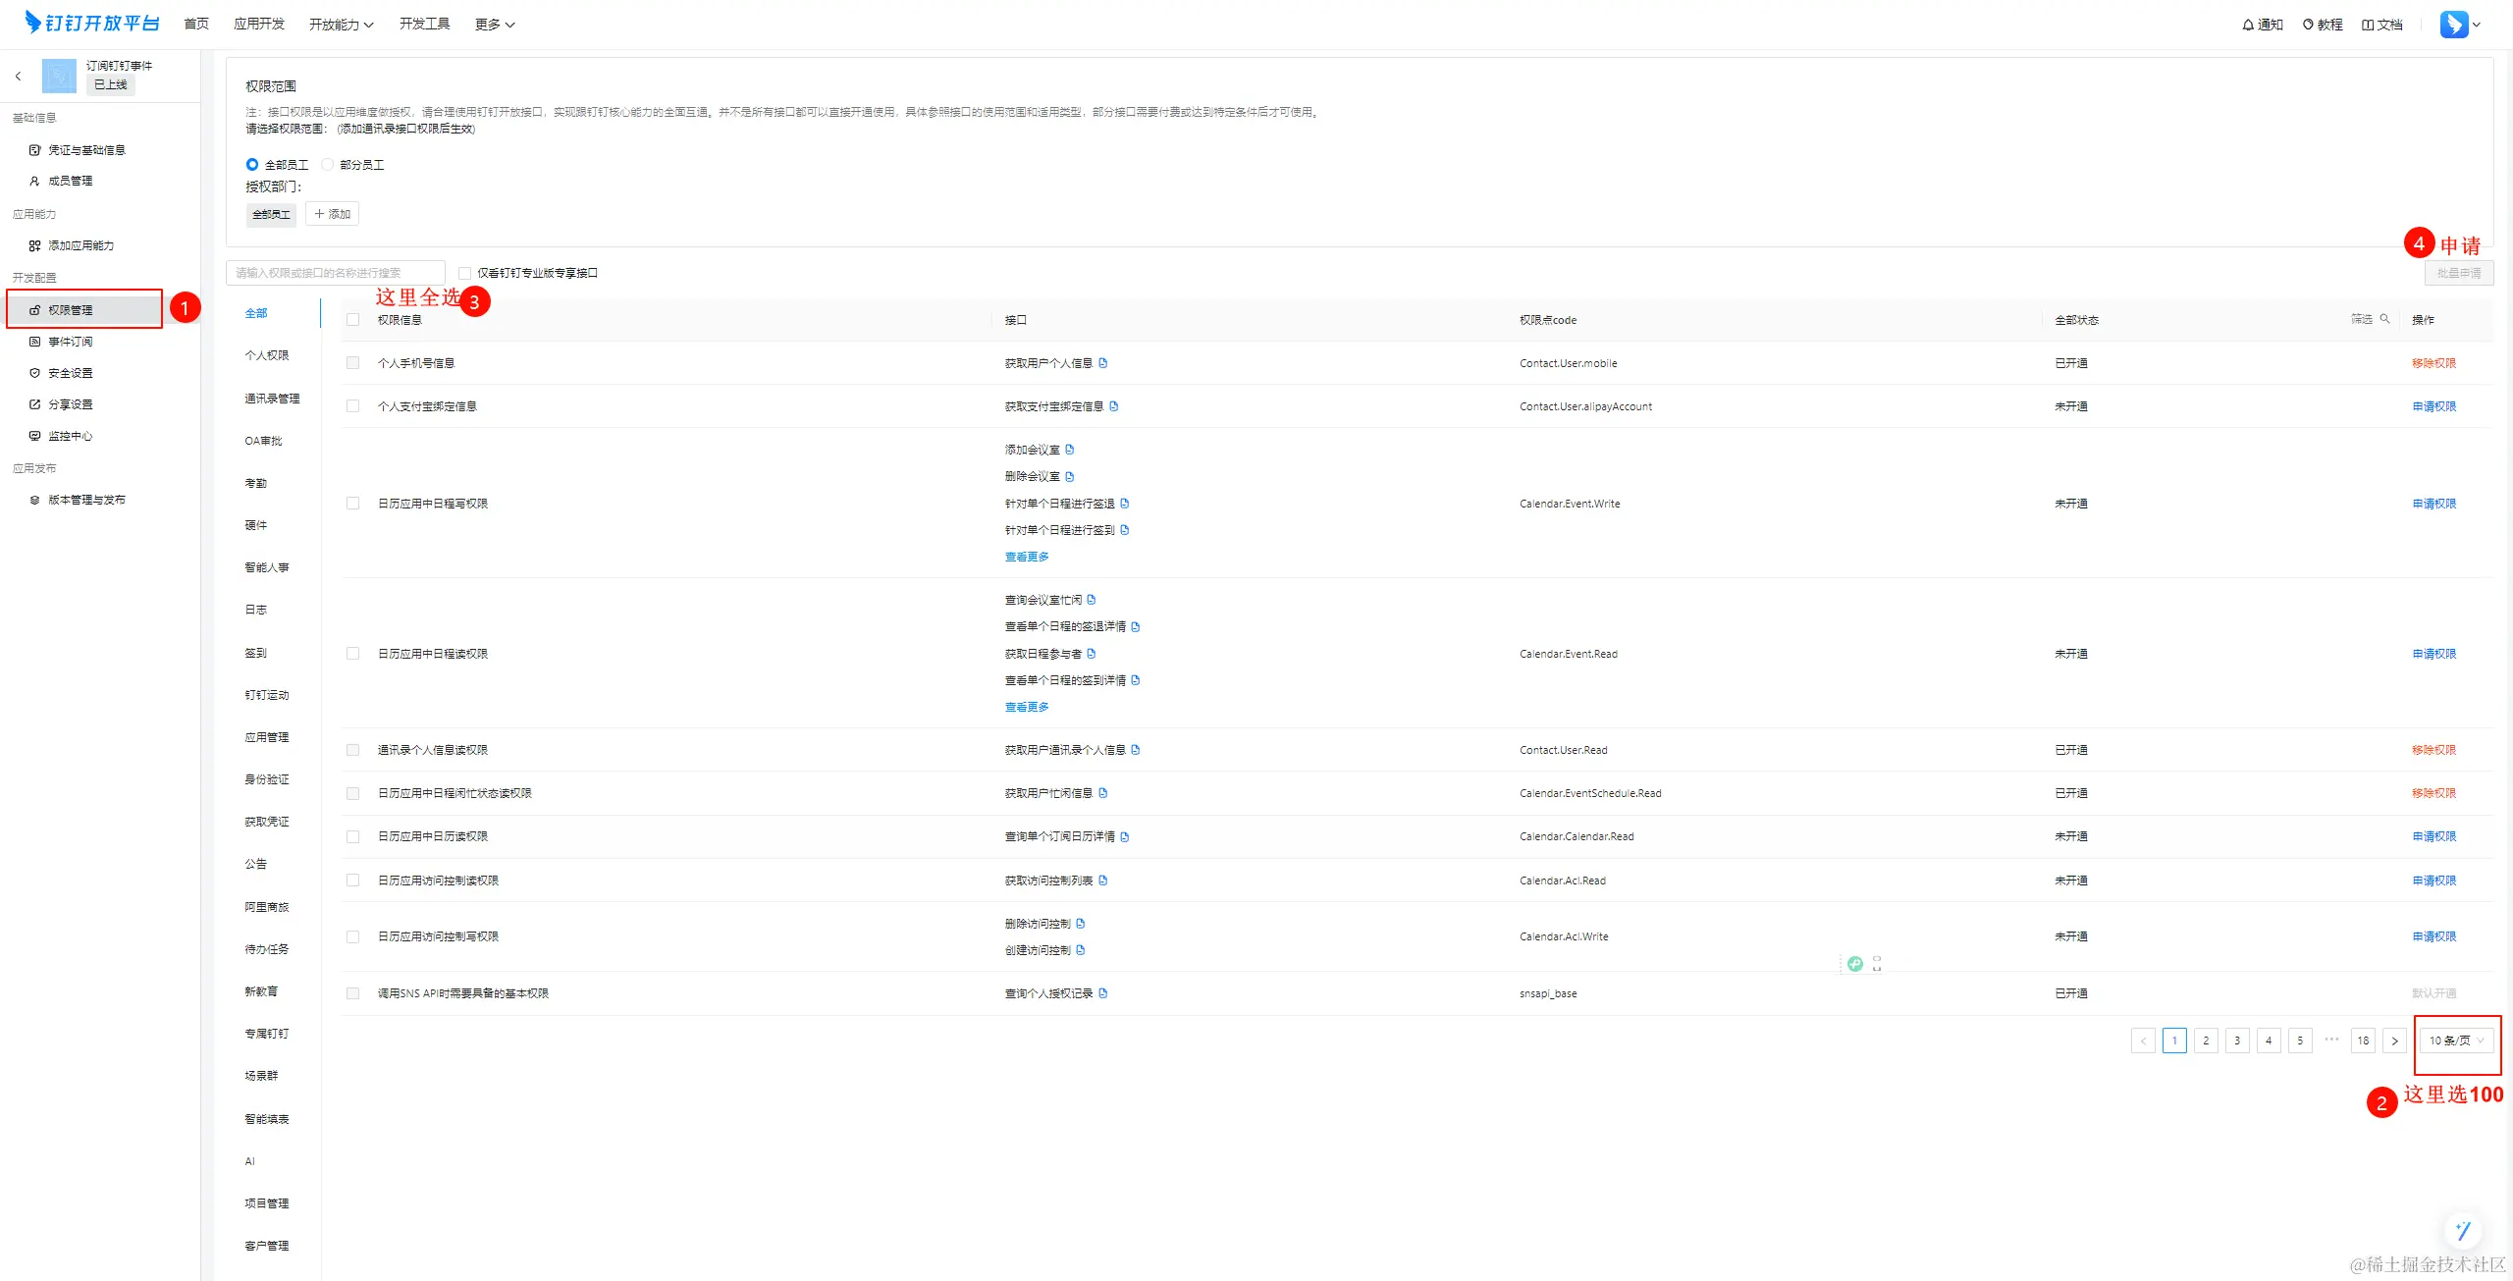2513x1281 pixels.
Task: Click the floating assistant icon bottom right
Action: [x=2462, y=1230]
